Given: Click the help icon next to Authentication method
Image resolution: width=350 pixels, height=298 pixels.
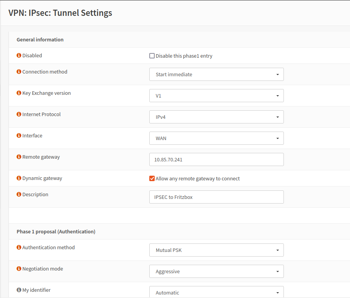Looking at the screenshot, I should coord(19,247).
